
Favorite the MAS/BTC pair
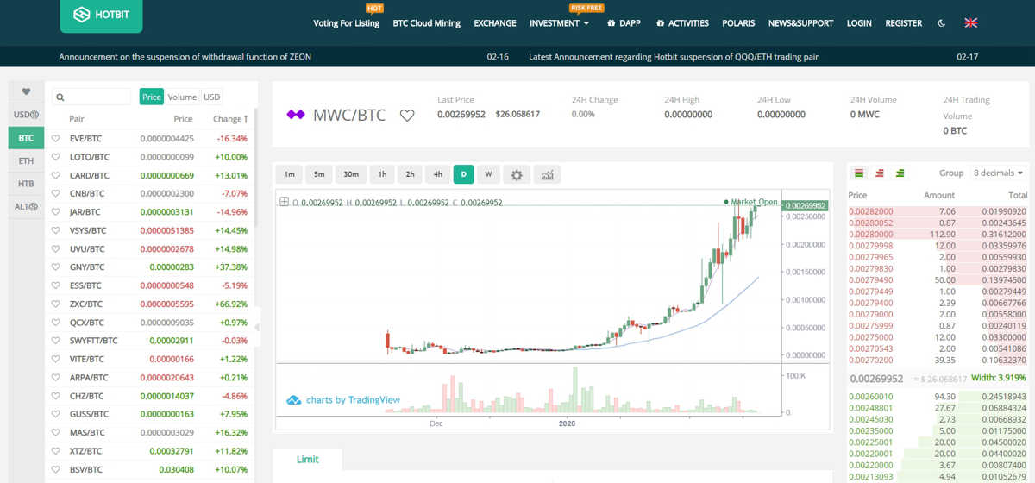(x=56, y=432)
